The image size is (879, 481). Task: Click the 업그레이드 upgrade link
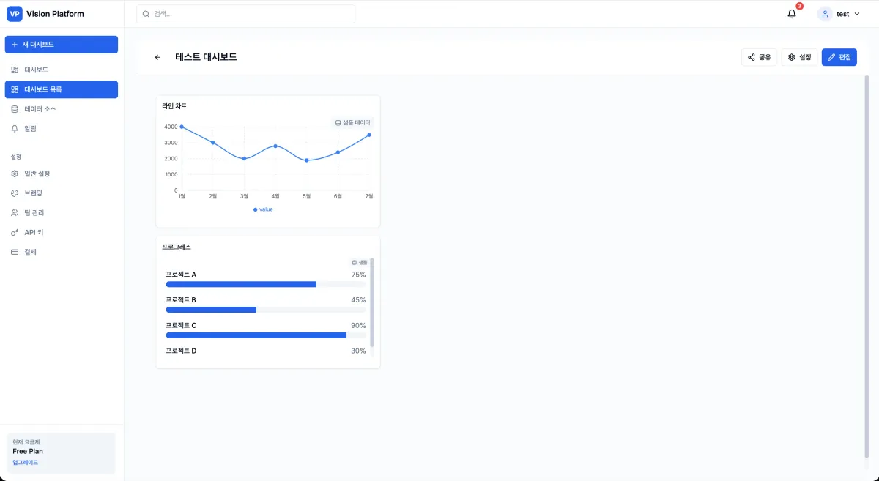(x=25, y=463)
